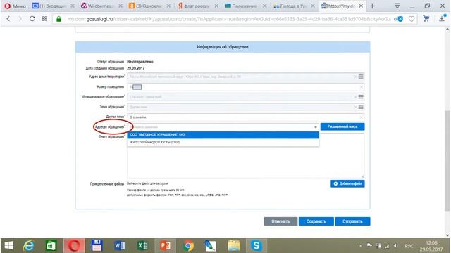Image resolution: width=451 pixels, height=253 pixels.
Task: Open File Explorer from the taskbar
Action: (x=233, y=246)
